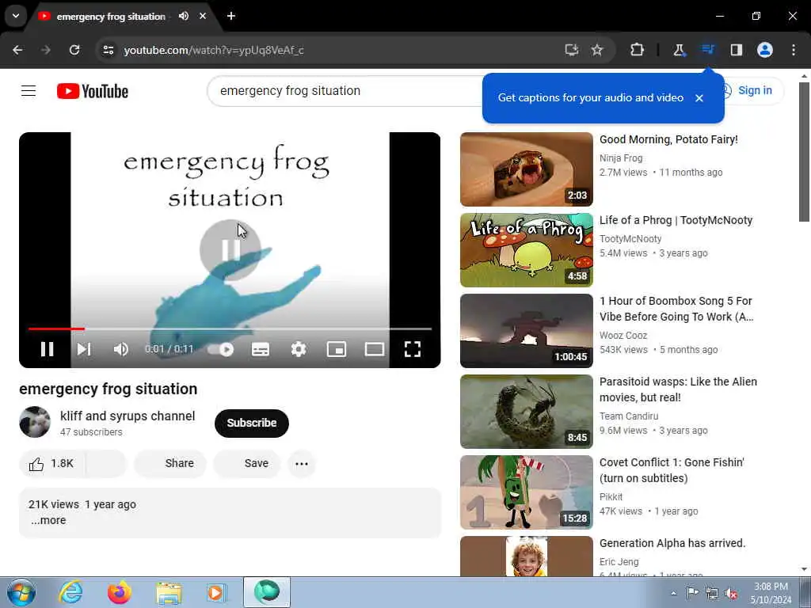Toggle the browser side panel
Viewport: 811px width, 608px height.
tap(736, 50)
